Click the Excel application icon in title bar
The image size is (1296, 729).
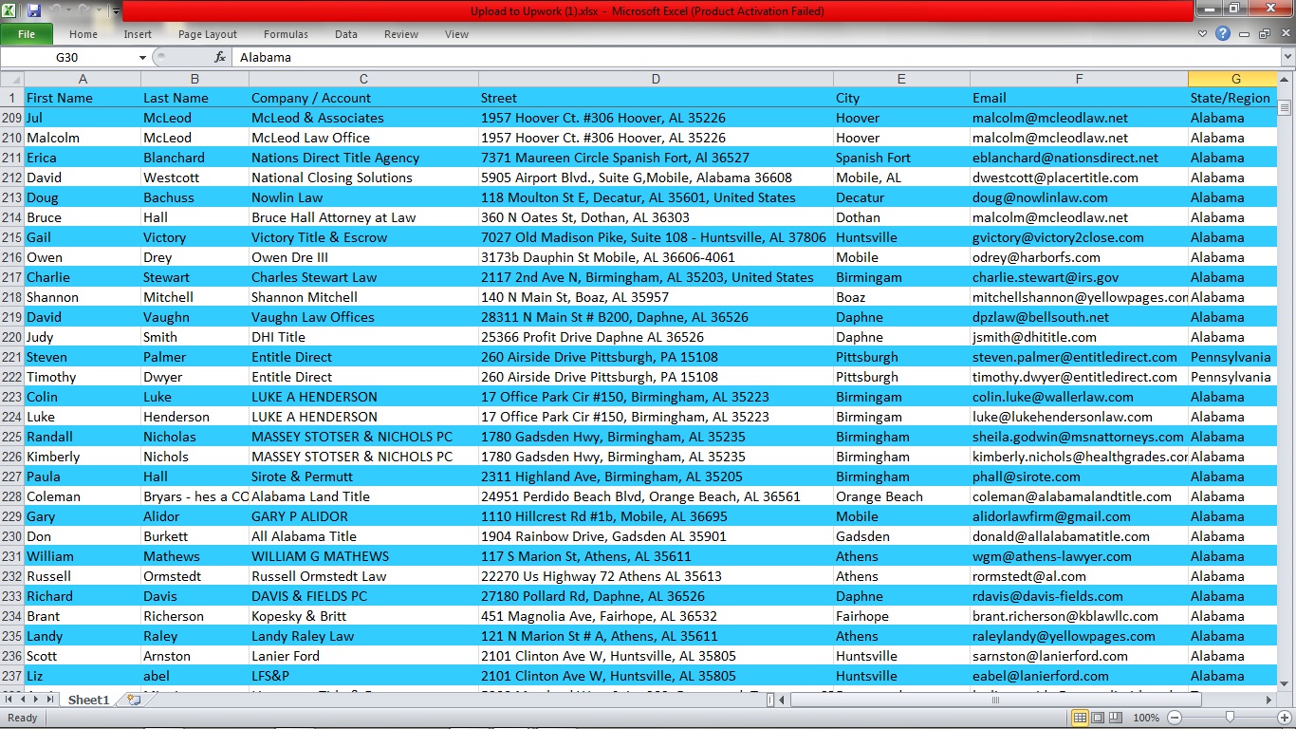click(10, 10)
